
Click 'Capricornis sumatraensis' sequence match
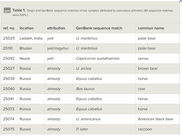98,58
